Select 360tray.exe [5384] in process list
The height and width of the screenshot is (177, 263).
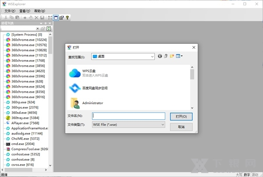[x=25, y=118]
